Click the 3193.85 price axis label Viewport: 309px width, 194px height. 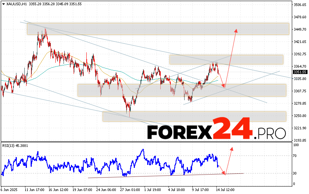click(300, 140)
